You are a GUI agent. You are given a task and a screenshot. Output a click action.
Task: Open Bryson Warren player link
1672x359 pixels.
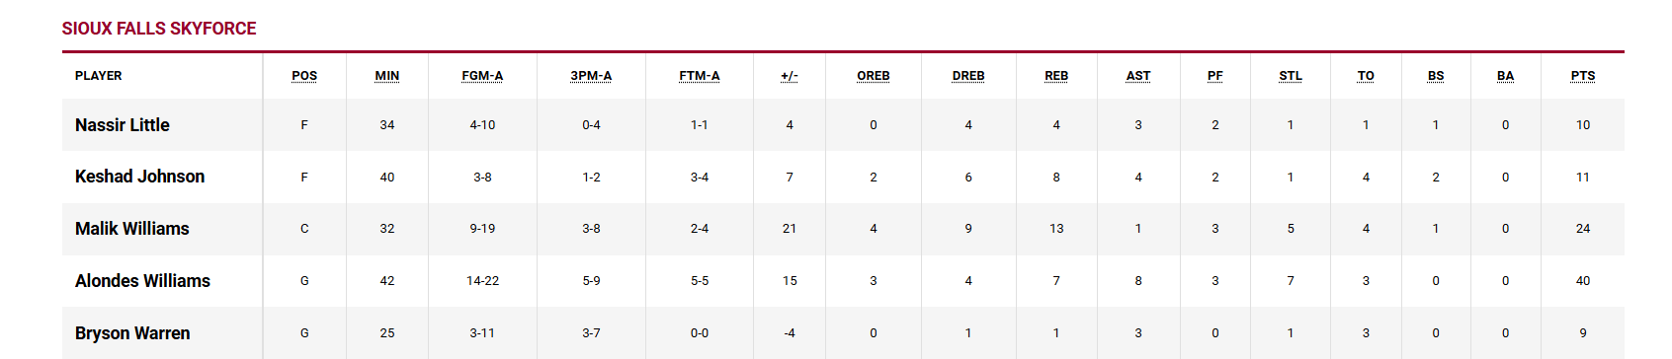point(132,333)
